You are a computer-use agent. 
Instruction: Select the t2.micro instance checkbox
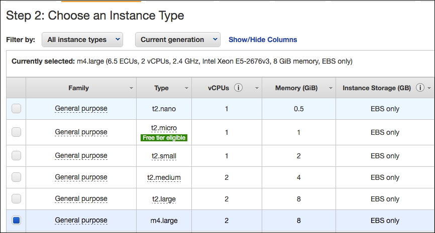point(17,132)
